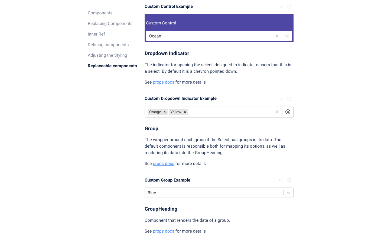
Task: Show source code for Custom Dropdown Indicator Example
Action: pos(281,99)
